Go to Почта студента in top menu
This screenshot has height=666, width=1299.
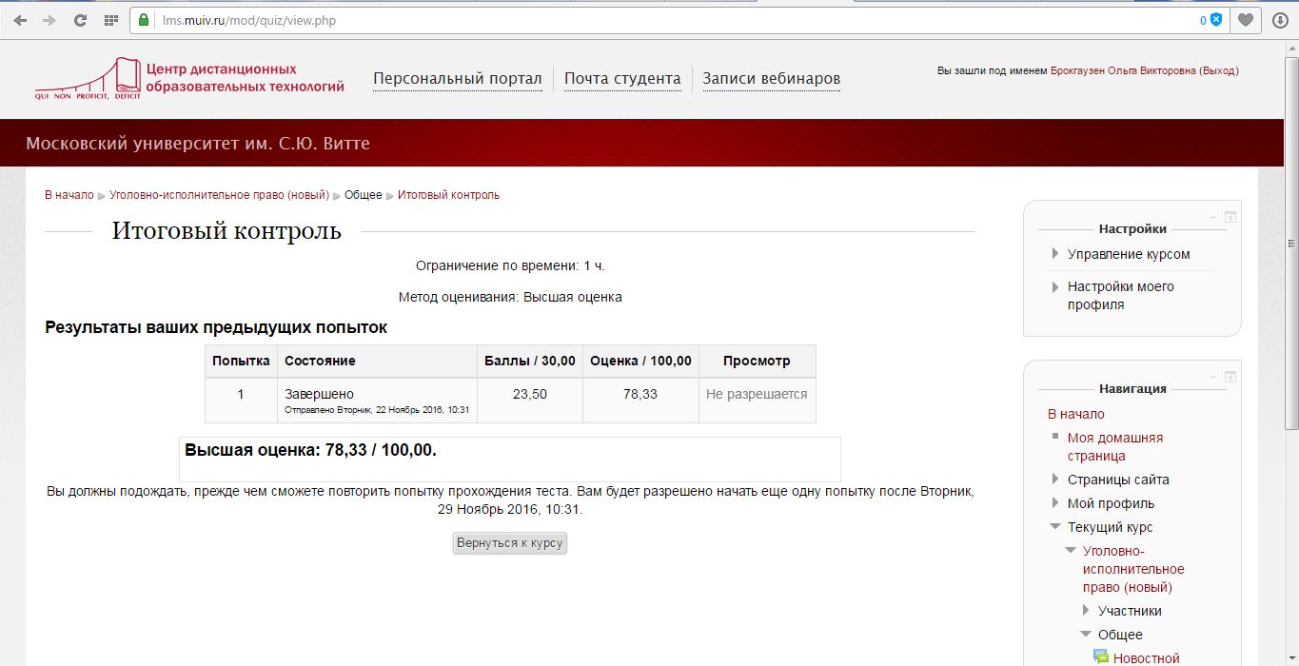point(622,79)
